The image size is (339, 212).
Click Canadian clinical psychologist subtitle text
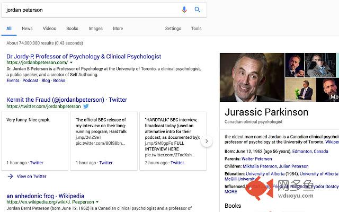[x=253, y=122]
